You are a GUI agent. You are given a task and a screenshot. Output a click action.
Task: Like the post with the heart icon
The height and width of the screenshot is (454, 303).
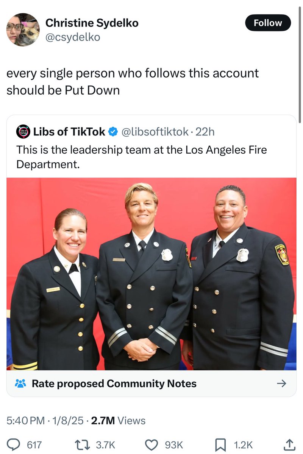pos(153,445)
